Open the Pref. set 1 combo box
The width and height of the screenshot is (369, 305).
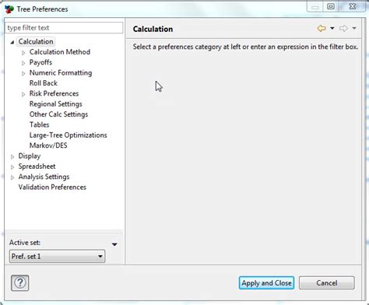point(57,256)
